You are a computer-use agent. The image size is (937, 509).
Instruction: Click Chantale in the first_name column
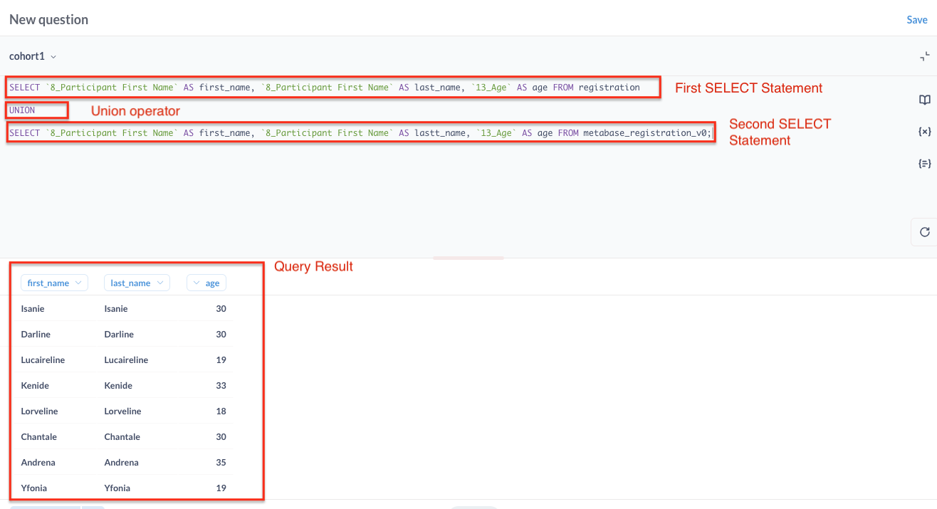coord(38,436)
